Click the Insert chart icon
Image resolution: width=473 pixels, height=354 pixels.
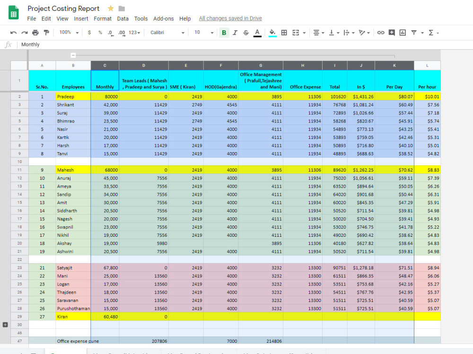[403, 33]
